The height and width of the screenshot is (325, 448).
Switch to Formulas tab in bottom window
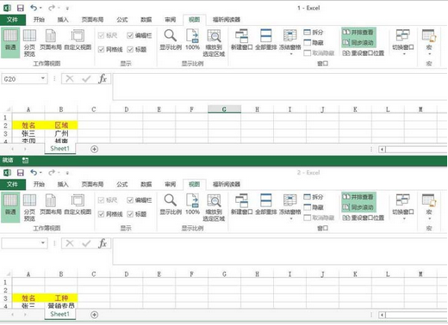(x=122, y=184)
